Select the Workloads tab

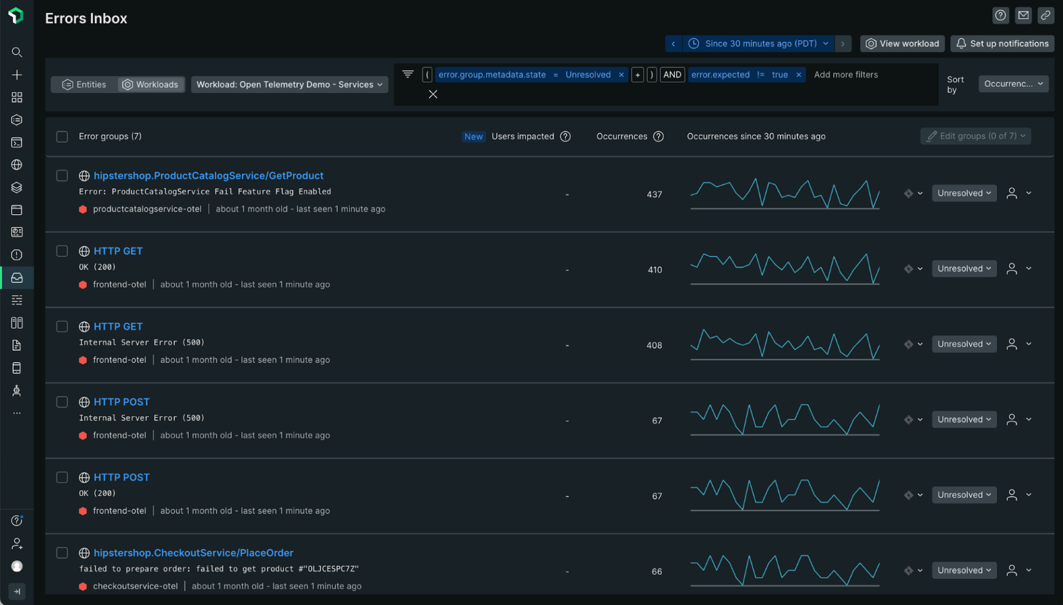[151, 84]
